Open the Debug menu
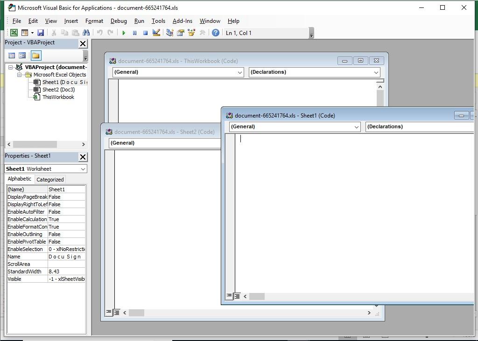 pos(119,21)
